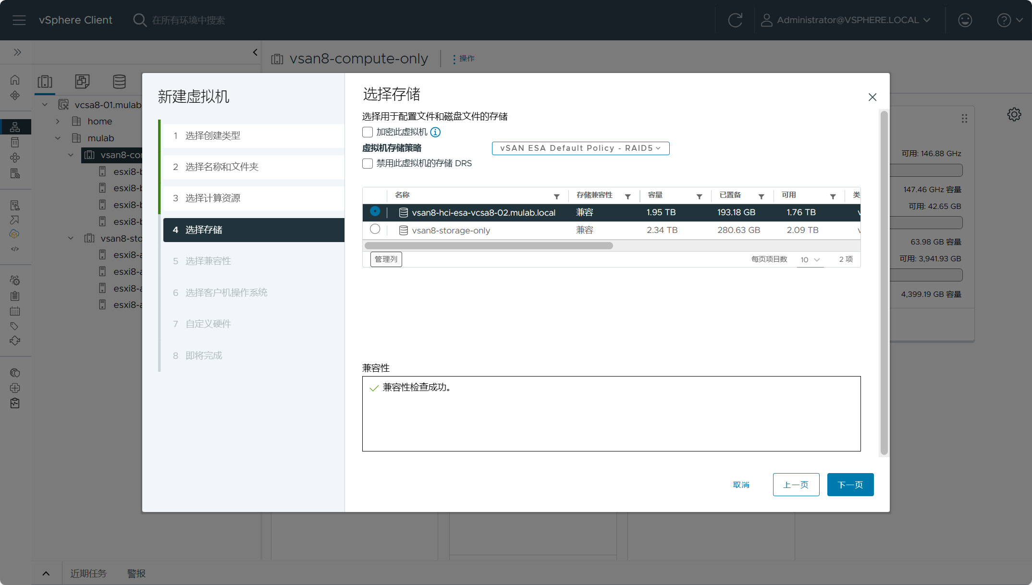The image size is (1032, 585).
Task: Open the 近期任务 tab
Action: pos(88,573)
